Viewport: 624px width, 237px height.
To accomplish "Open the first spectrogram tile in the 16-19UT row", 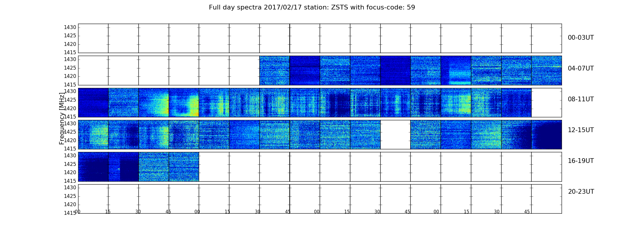I will pos(93,167).
